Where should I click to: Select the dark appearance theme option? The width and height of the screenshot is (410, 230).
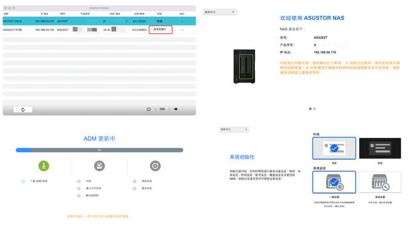(x=380, y=148)
